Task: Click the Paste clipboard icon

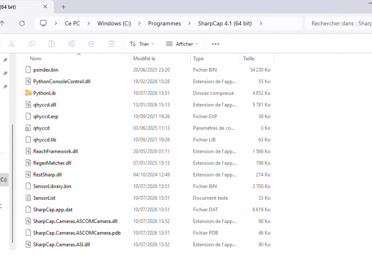Action: [52, 44]
